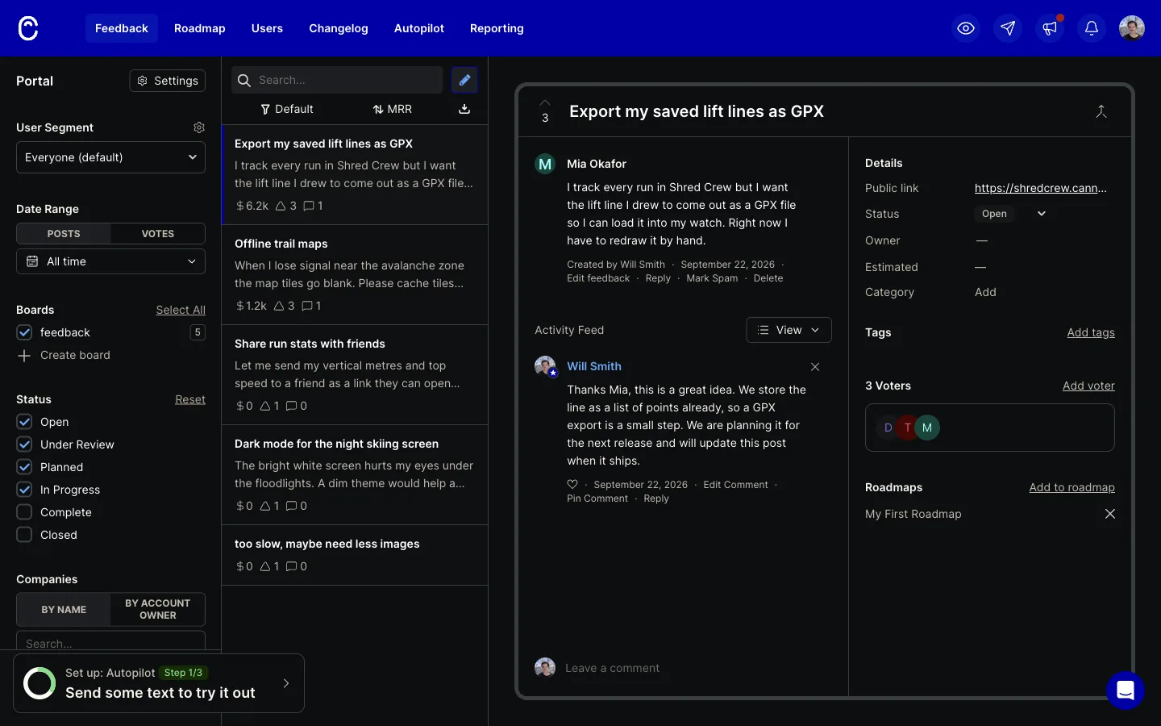Click Edit feedback link
The width and height of the screenshot is (1161, 726).
click(598, 278)
